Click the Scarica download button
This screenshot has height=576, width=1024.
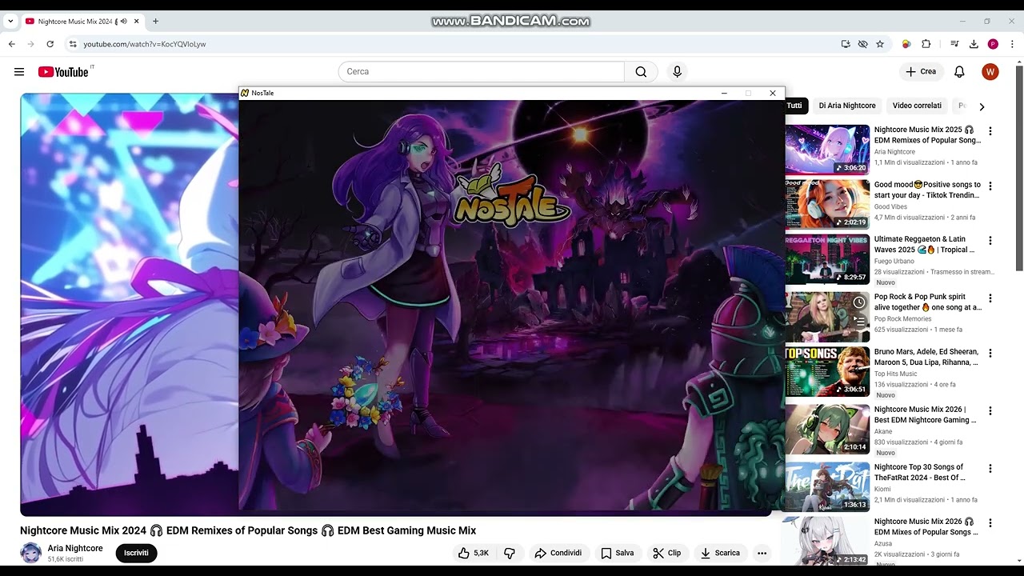tap(720, 553)
